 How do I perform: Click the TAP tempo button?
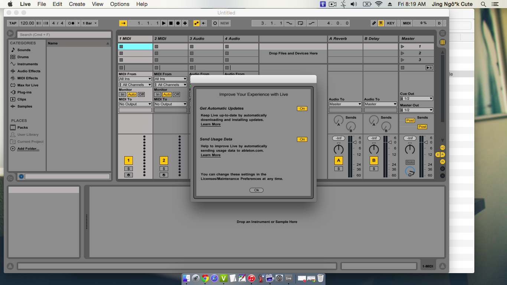coord(13,23)
